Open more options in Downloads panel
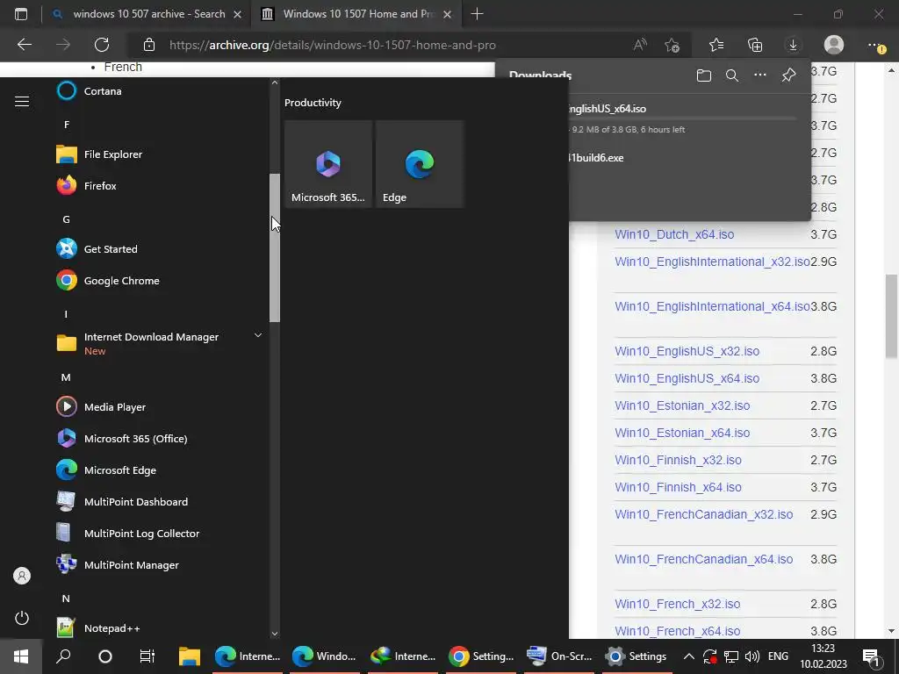The width and height of the screenshot is (899, 674). click(759, 75)
